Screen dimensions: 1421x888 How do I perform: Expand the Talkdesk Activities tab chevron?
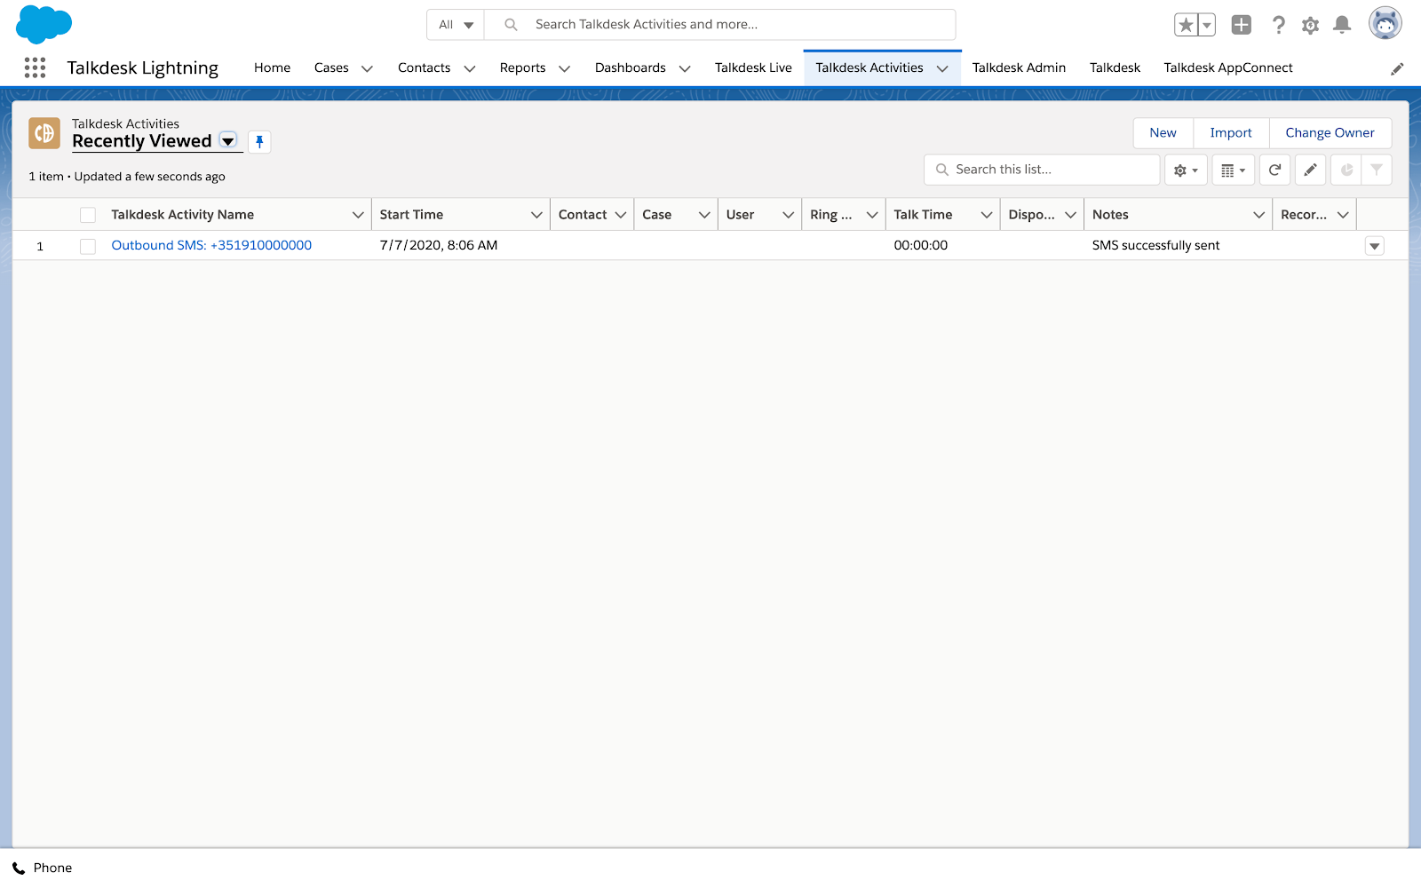click(x=942, y=68)
